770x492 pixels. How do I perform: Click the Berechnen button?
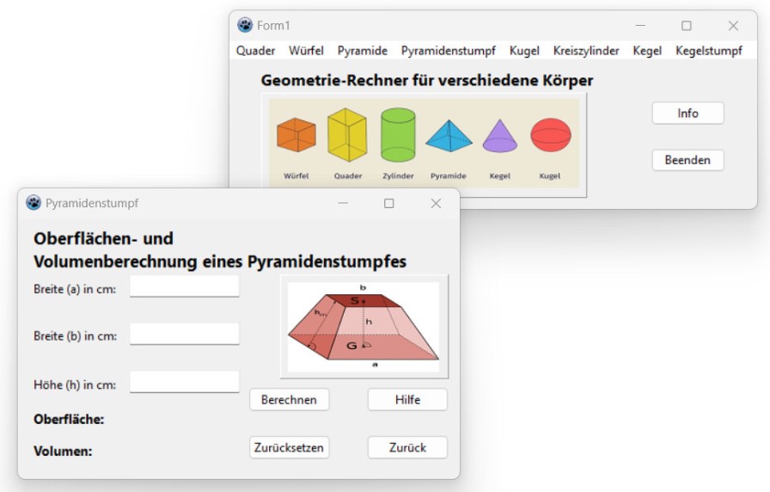[x=289, y=400]
